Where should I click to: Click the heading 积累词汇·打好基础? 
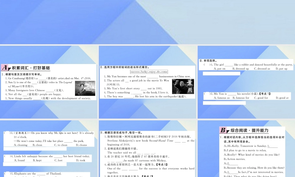click(31, 68)
